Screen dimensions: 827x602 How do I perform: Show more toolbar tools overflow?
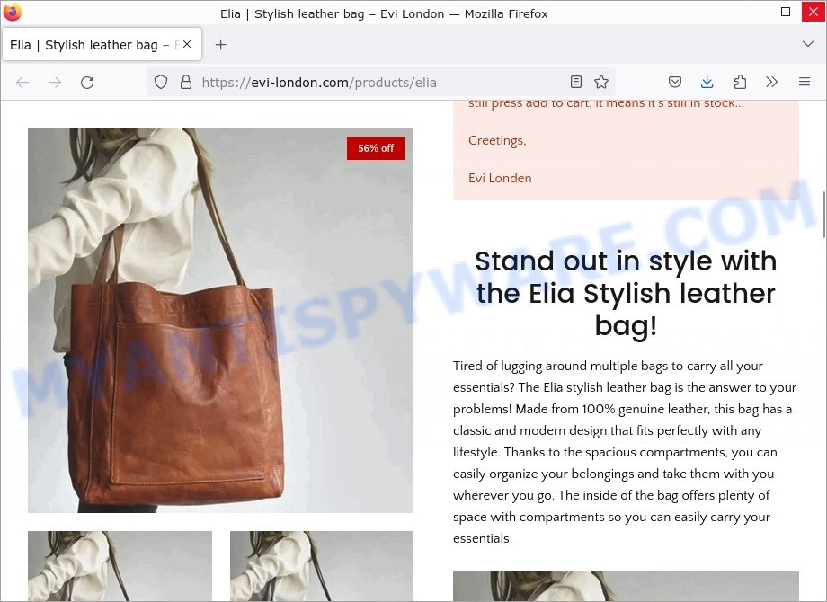click(x=771, y=82)
